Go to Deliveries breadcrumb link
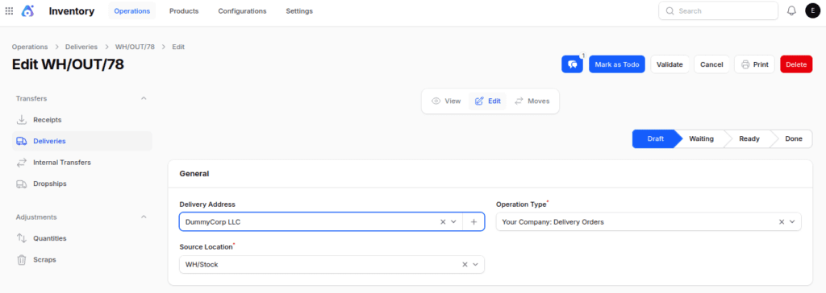 pos(81,47)
